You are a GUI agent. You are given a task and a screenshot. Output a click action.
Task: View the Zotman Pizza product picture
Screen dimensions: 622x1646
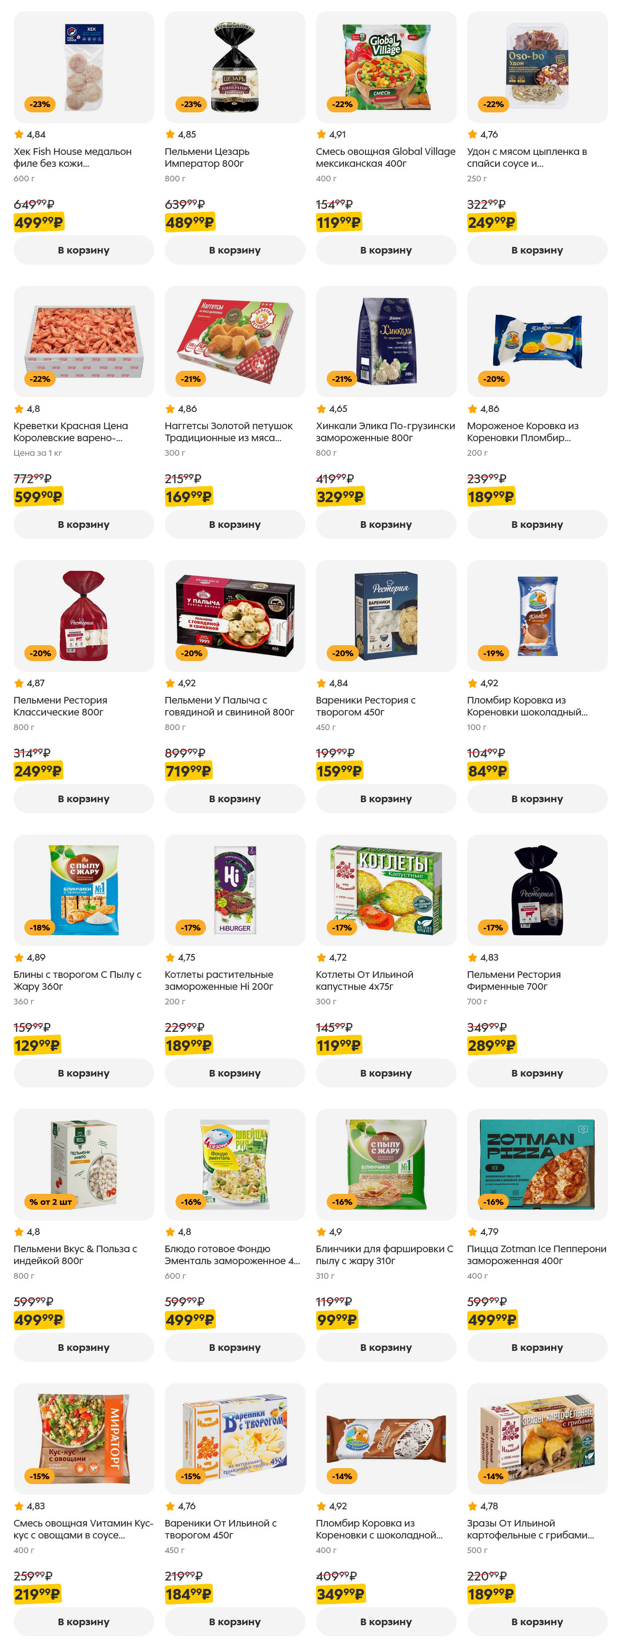536,1164
